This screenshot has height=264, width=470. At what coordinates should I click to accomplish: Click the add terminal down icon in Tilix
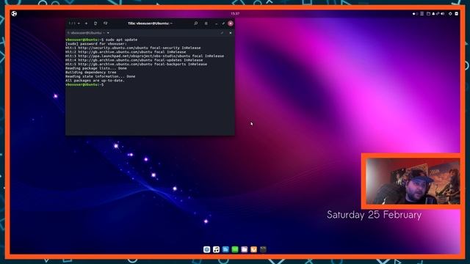point(105,23)
